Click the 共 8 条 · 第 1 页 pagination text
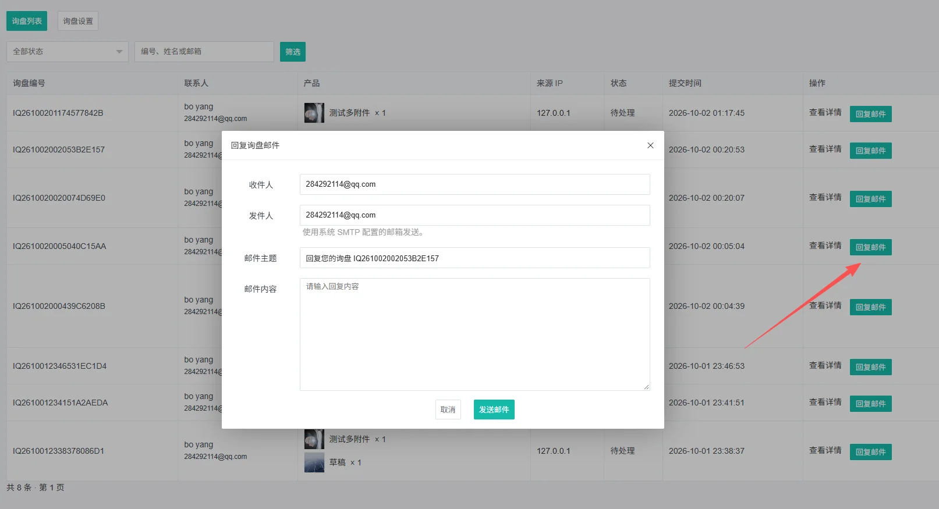This screenshot has width=939, height=509. click(x=36, y=487)
